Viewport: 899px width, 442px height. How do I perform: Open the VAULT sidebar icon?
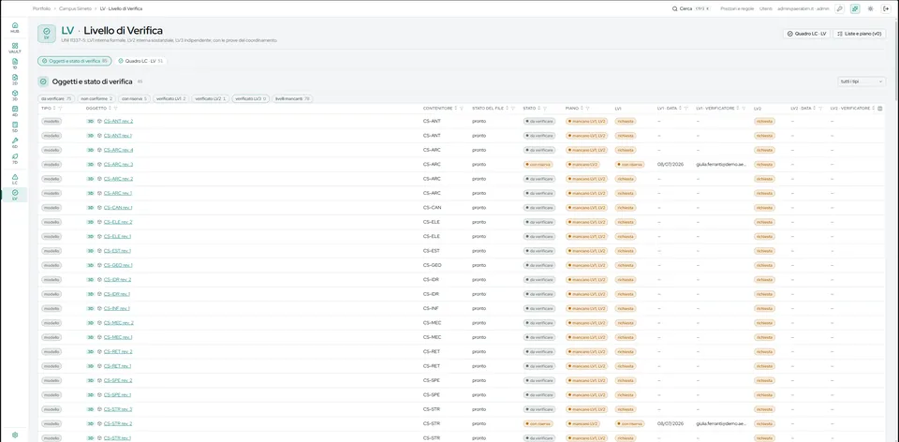tap(15, 48)
